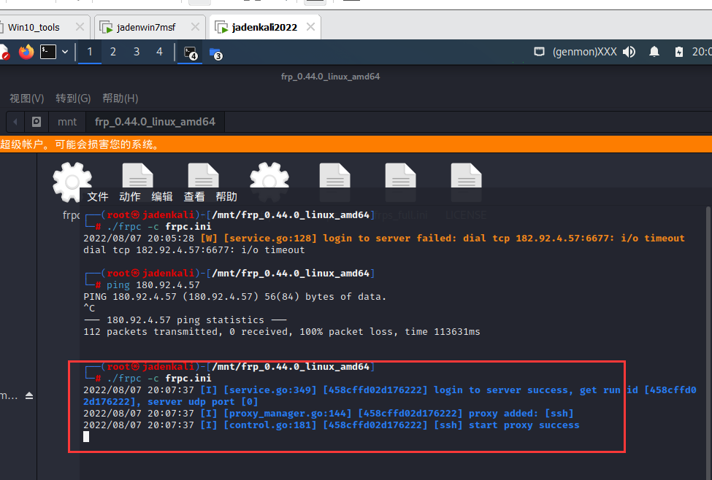The width and height of the screenshot is (712, 480).
Task: Expand the dropdown arrow beside terminal launcher
Action: pos(65,52)
